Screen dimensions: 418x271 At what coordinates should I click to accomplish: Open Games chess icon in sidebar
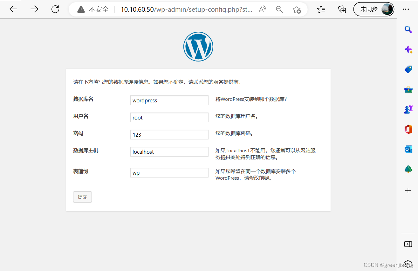[x=408, y=110]
